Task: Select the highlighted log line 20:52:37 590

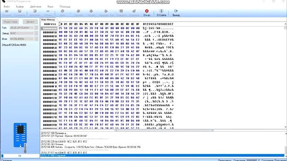Action: 162,156
